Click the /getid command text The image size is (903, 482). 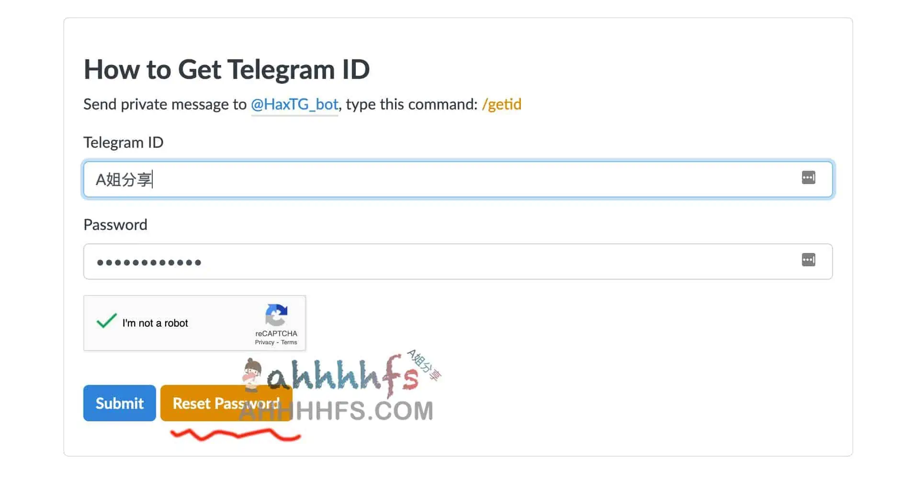501,104
